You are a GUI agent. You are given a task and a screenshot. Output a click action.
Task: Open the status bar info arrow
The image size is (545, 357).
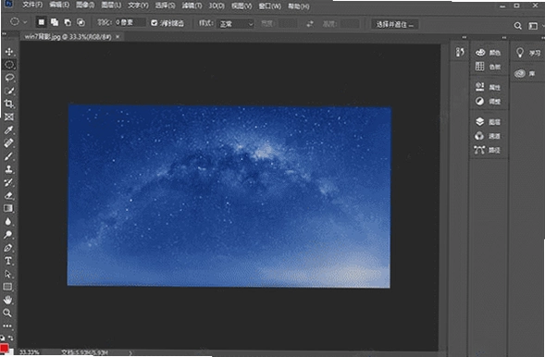(x=130, y=352)
